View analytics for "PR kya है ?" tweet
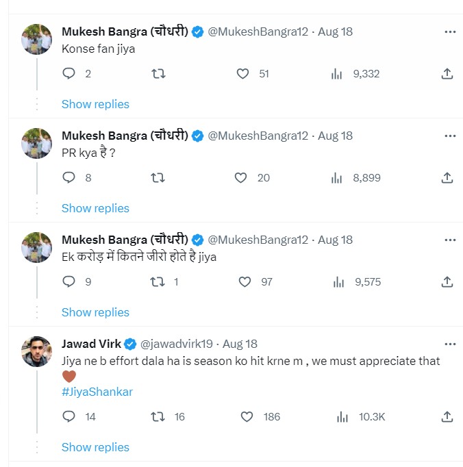463x467 pixels. 336,178
